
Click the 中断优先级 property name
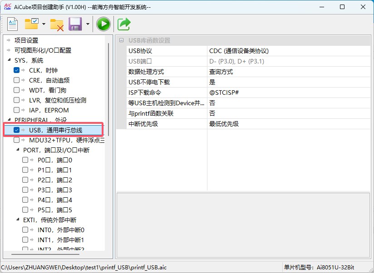[143, 124]
